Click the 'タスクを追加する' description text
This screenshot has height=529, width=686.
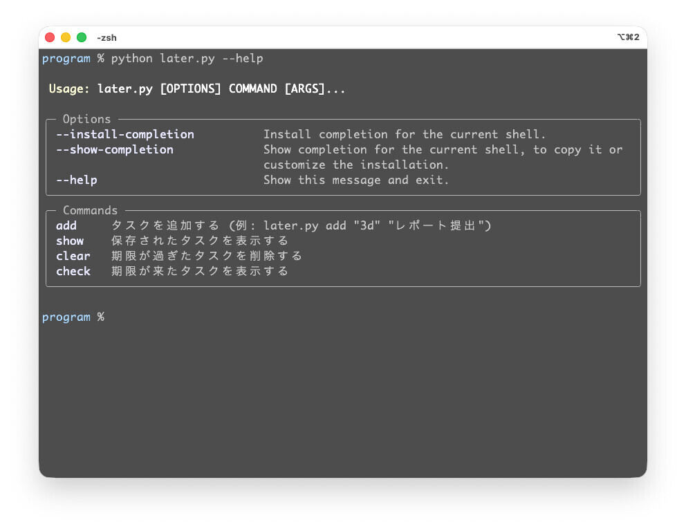point(165,226)
